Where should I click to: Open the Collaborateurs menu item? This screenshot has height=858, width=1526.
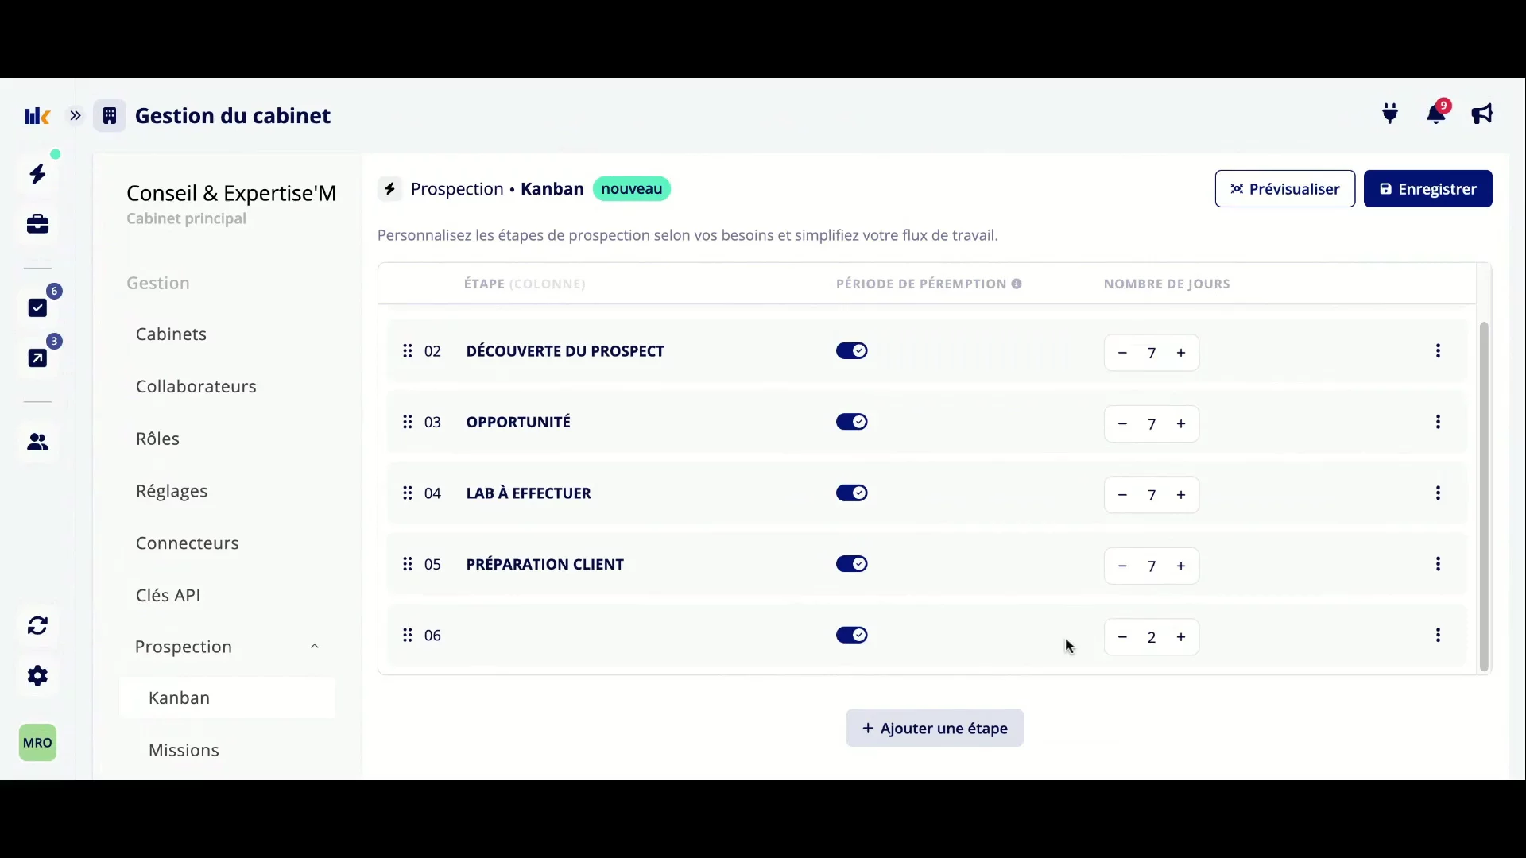(196, 386)
